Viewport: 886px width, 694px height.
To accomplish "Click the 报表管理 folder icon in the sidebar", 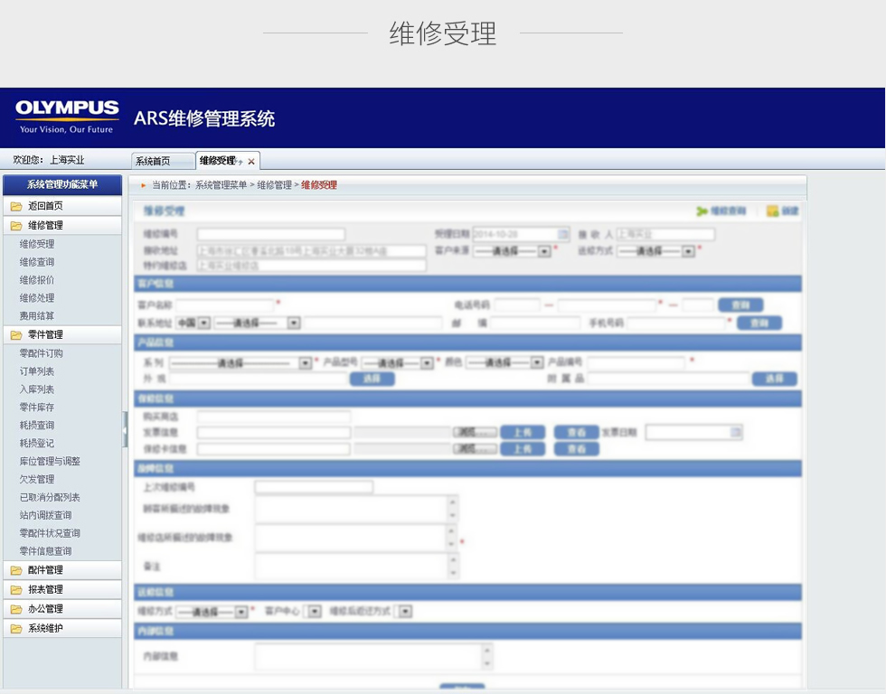I will tap(16, 590).
